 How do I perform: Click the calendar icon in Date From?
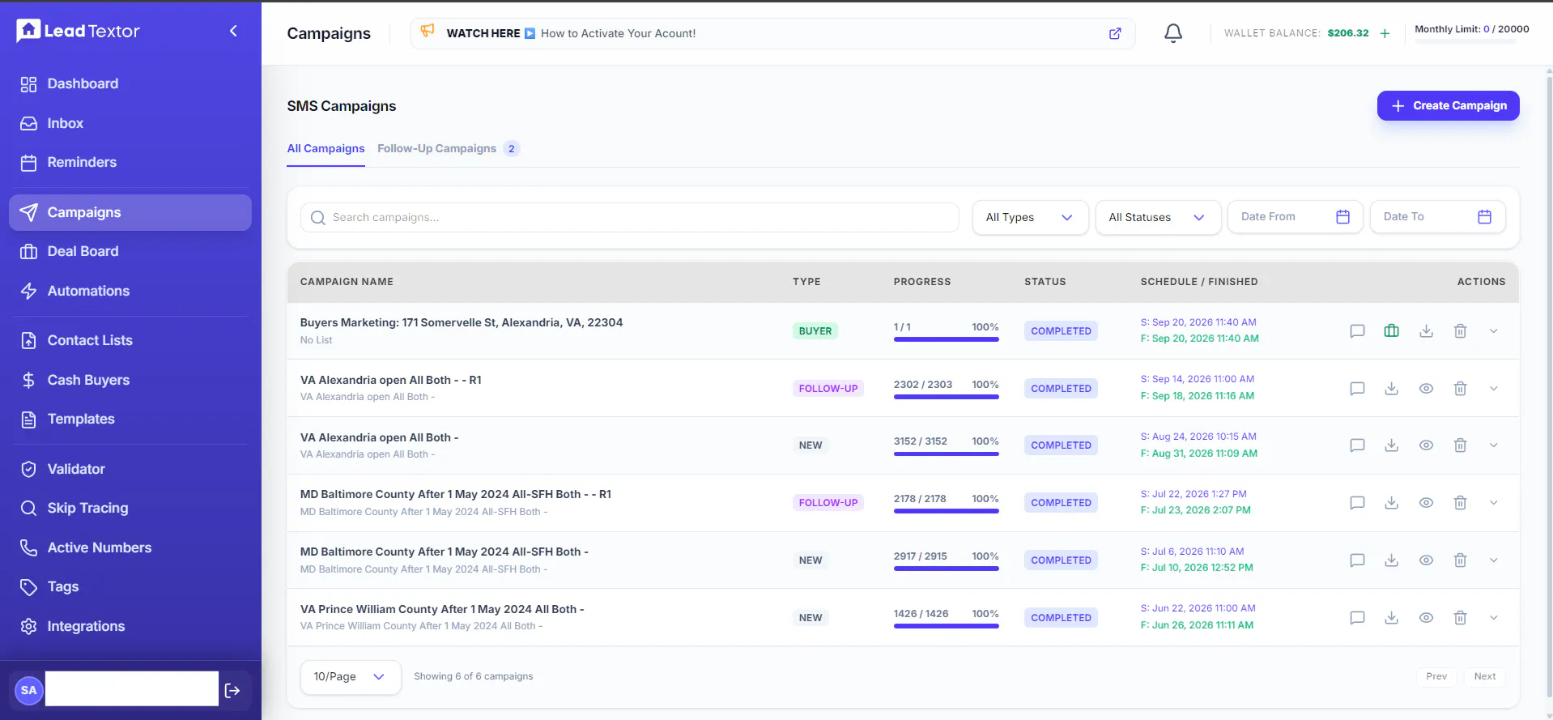point(1342,217)
